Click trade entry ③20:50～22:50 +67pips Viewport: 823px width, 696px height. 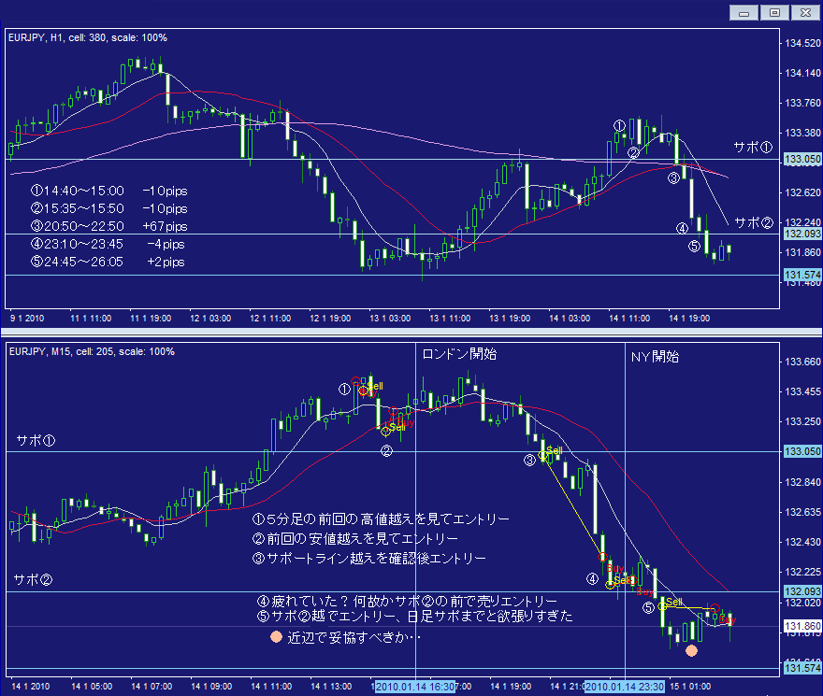109,227
